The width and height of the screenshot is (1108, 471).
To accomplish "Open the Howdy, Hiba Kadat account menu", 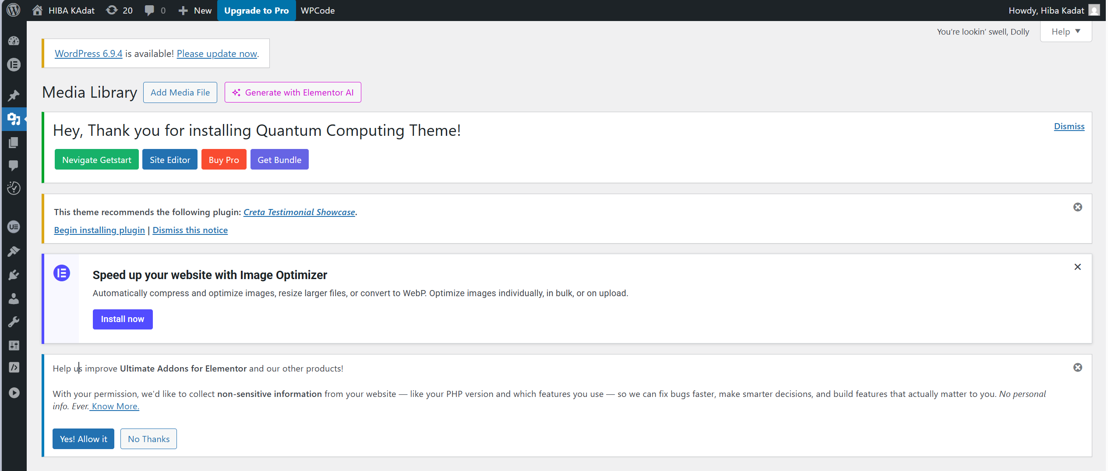I will [x=1054, y=10].
